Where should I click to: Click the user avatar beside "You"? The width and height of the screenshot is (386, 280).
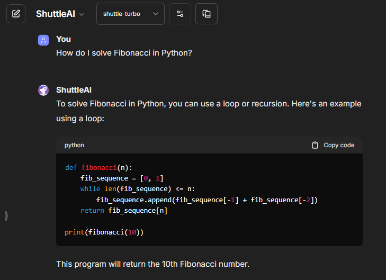pyautogui.click(x=43, y=40)
